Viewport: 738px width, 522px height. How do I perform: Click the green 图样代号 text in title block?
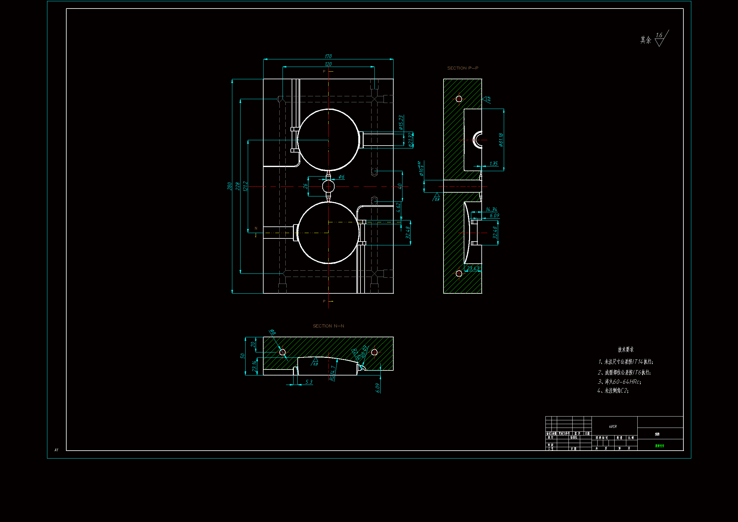click(x=660, y=446)
